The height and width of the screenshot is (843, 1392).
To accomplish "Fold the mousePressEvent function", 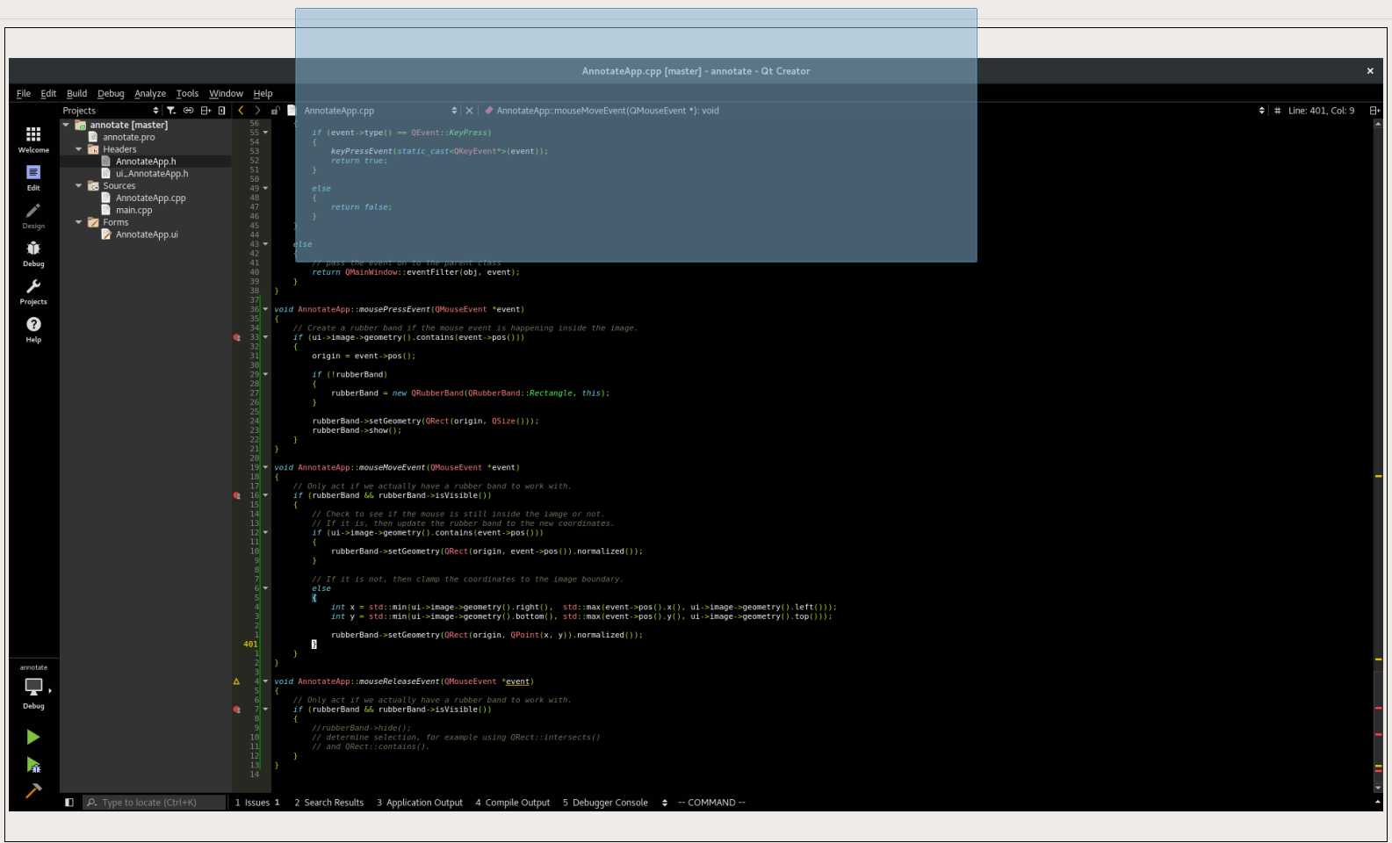I will [266, 309].
